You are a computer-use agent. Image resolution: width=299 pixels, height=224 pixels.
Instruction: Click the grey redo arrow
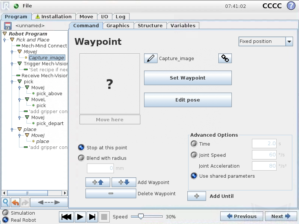pyautogui.click(x=25, y=202)
